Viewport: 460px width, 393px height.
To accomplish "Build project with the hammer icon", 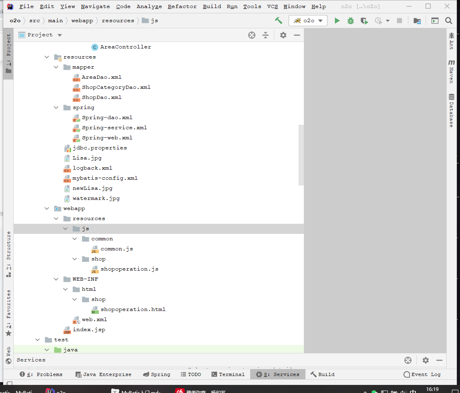I will [x=278, y=20].
